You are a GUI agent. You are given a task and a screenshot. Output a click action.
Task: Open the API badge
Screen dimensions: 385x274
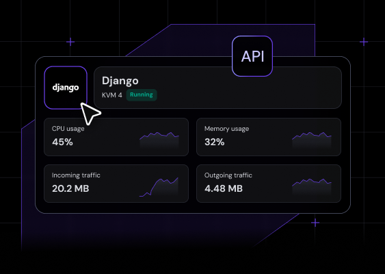[252, 56]
